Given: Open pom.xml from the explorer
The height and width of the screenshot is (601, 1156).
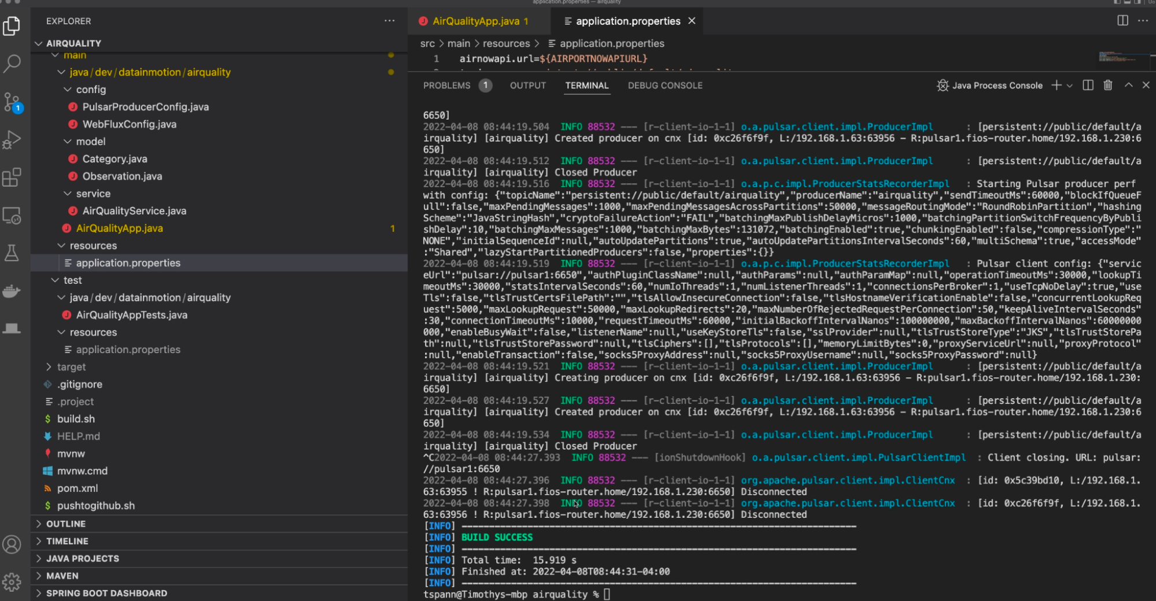Looking at the screenshot, I should tap(77, 488).
